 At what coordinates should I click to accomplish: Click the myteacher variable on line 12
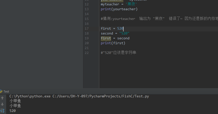click(x=110, y=4)
